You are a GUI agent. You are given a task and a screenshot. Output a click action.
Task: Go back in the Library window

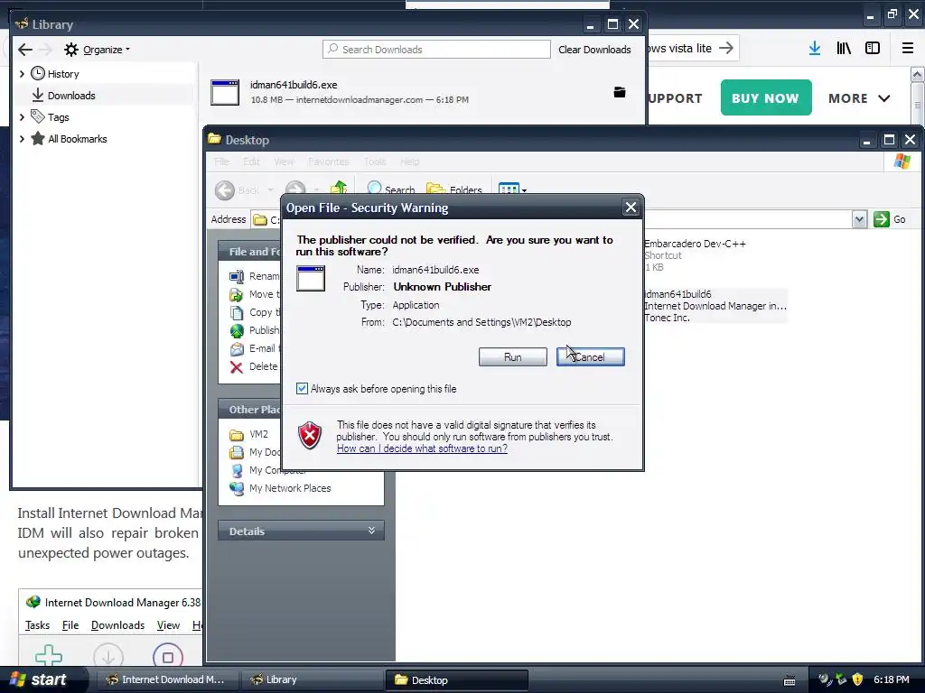click(25, 50)
